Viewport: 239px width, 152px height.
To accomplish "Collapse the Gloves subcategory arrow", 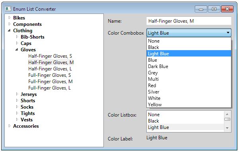I will pos(17,50).
